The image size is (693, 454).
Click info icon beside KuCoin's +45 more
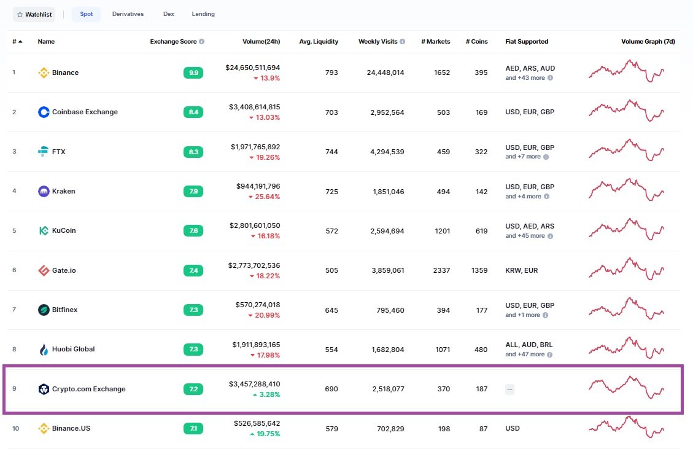(550, 236)
